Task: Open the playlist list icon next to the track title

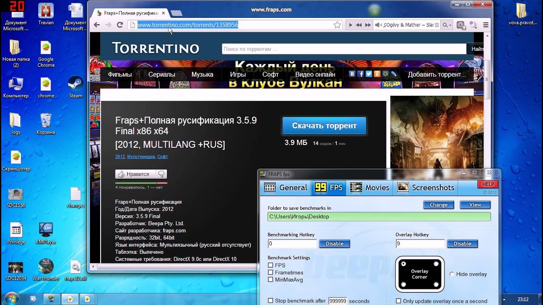Action: [x=437, y=25]
